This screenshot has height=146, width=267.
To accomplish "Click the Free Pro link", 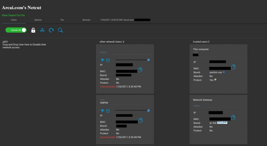I will (21, 15).
